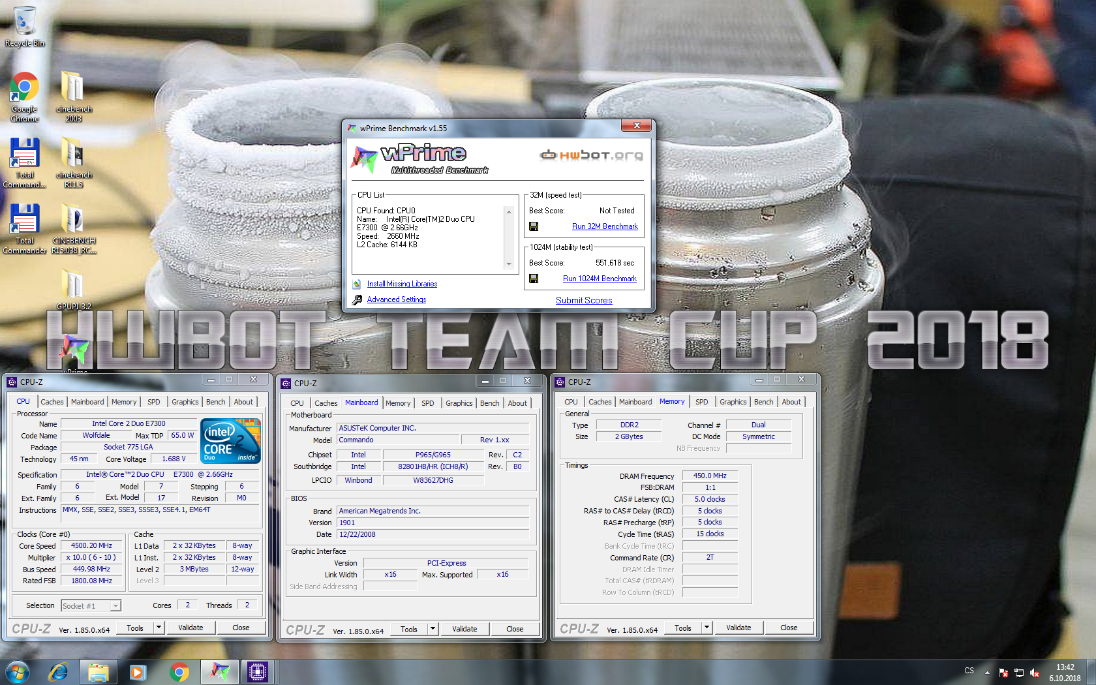Click save icon under 1024M Best Score
Screen dimensions: 1096x685
pyautogui.click(x=534, y=279)
